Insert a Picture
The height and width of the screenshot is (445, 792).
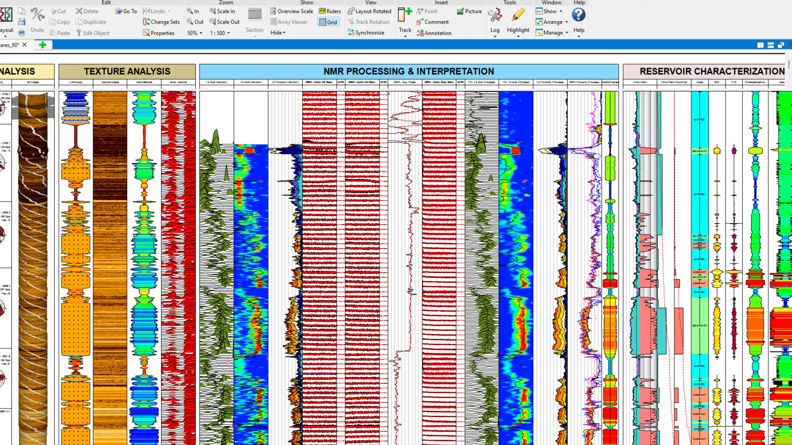click(469, 11)
